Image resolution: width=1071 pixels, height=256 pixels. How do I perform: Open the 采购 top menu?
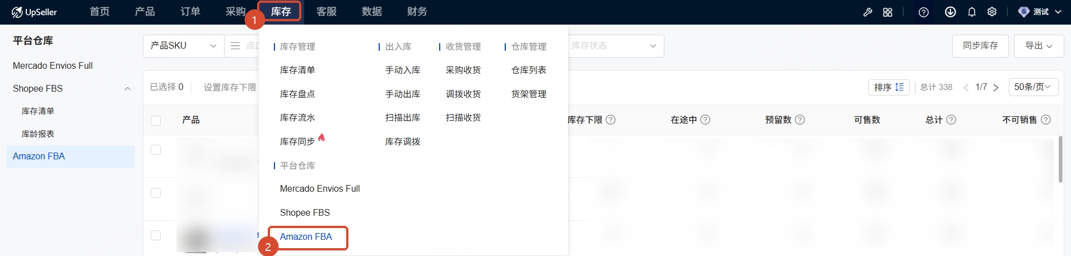[236, 12]
